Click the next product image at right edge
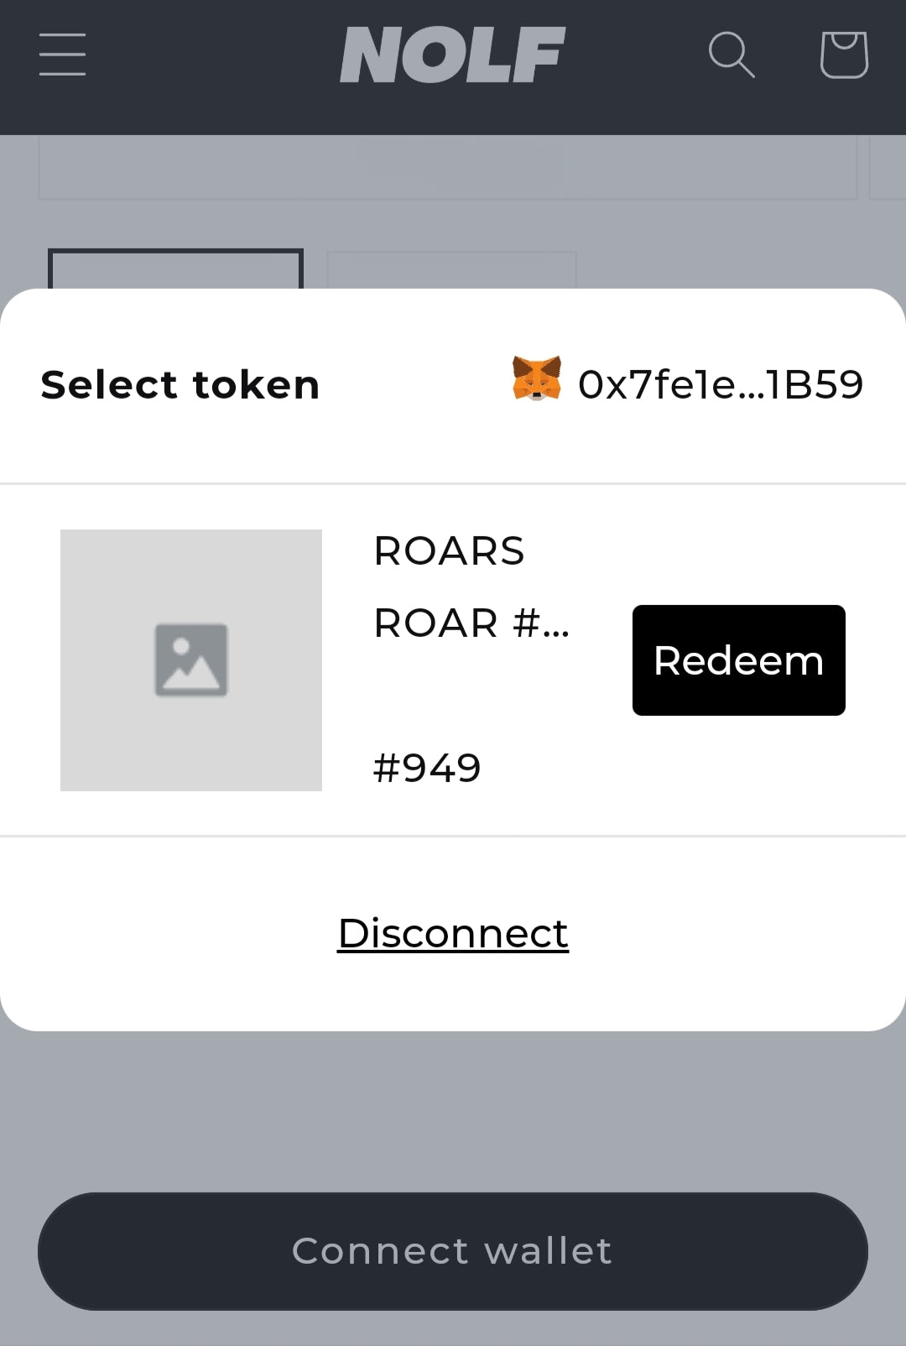This screenshot has height=1346, width=906. point(888,168)
